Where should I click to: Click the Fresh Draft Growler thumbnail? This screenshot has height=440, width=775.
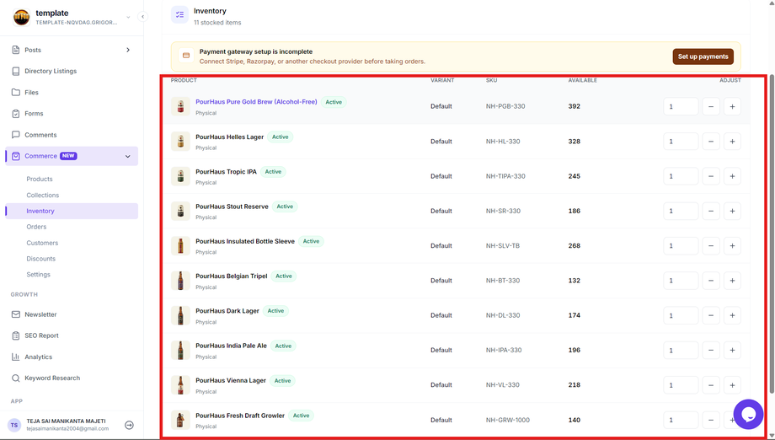[180, 421]
